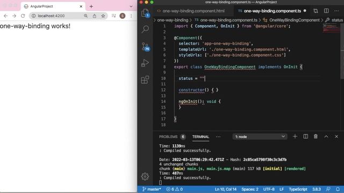Open the browser three-dot menu

click(x=131, y=16)
